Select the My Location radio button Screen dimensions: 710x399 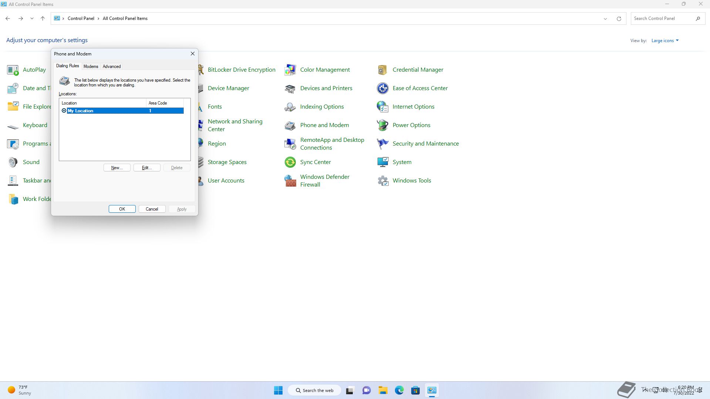point(64,111)
